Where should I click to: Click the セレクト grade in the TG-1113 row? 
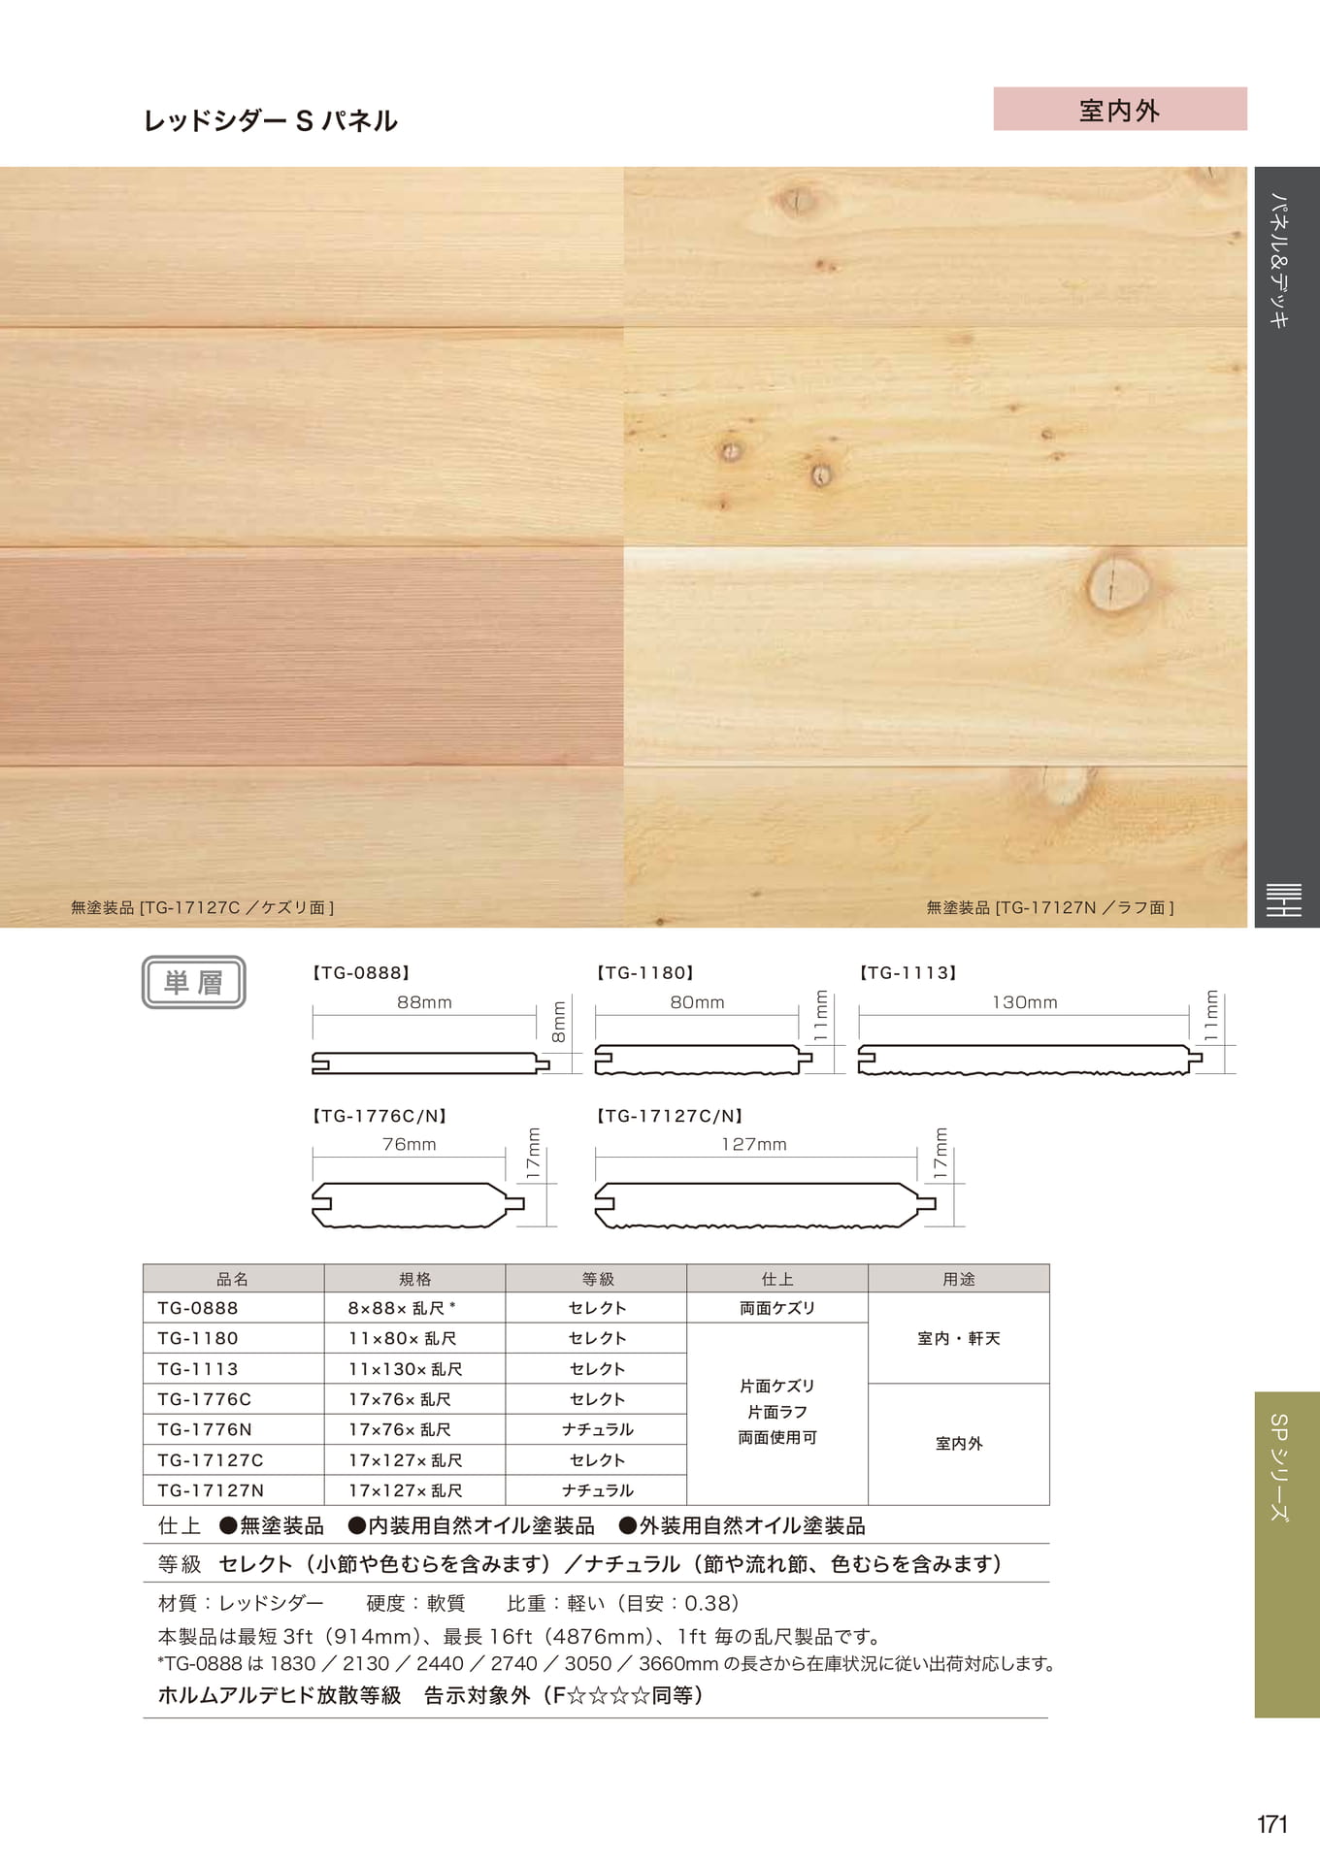pos(596,1369)
